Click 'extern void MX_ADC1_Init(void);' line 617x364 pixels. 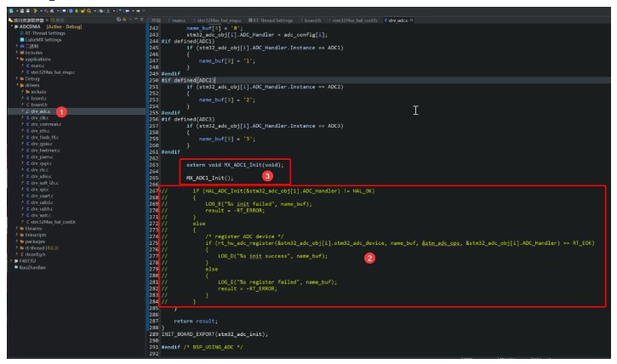pyautogui.click(x=235, y=165)
